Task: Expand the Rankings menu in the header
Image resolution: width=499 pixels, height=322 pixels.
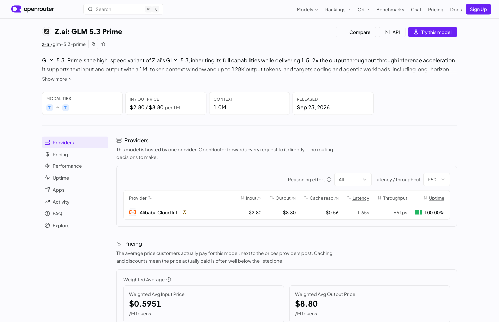Action: click(338, 10)
